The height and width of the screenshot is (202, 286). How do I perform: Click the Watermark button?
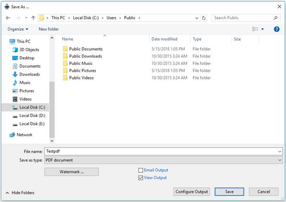tap(71, 172)
